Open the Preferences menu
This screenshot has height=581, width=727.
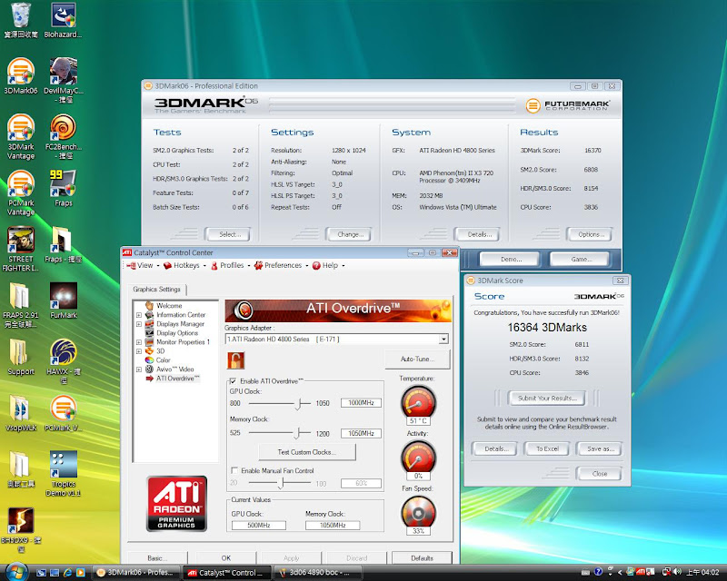pos(281,265)
